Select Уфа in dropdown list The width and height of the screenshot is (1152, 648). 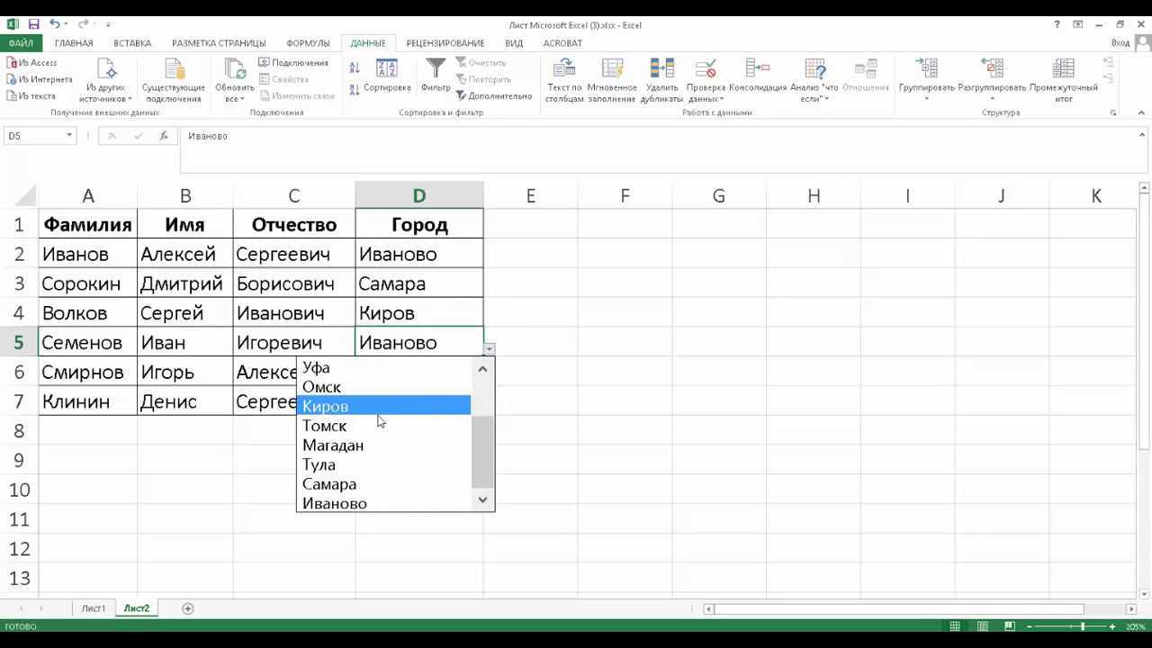[384, 367]
